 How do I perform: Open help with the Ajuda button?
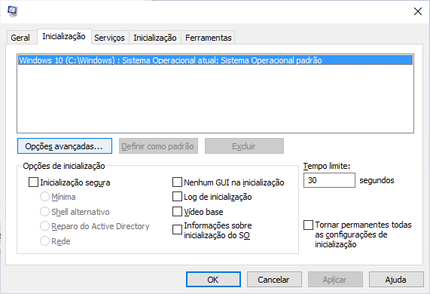click(396, 280)
